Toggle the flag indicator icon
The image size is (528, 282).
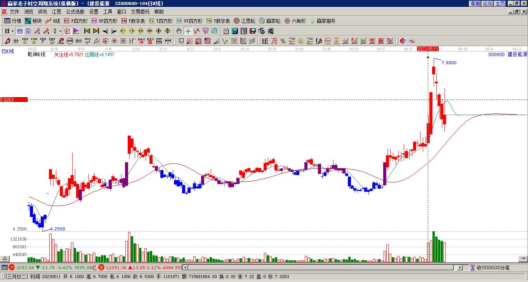76,31
